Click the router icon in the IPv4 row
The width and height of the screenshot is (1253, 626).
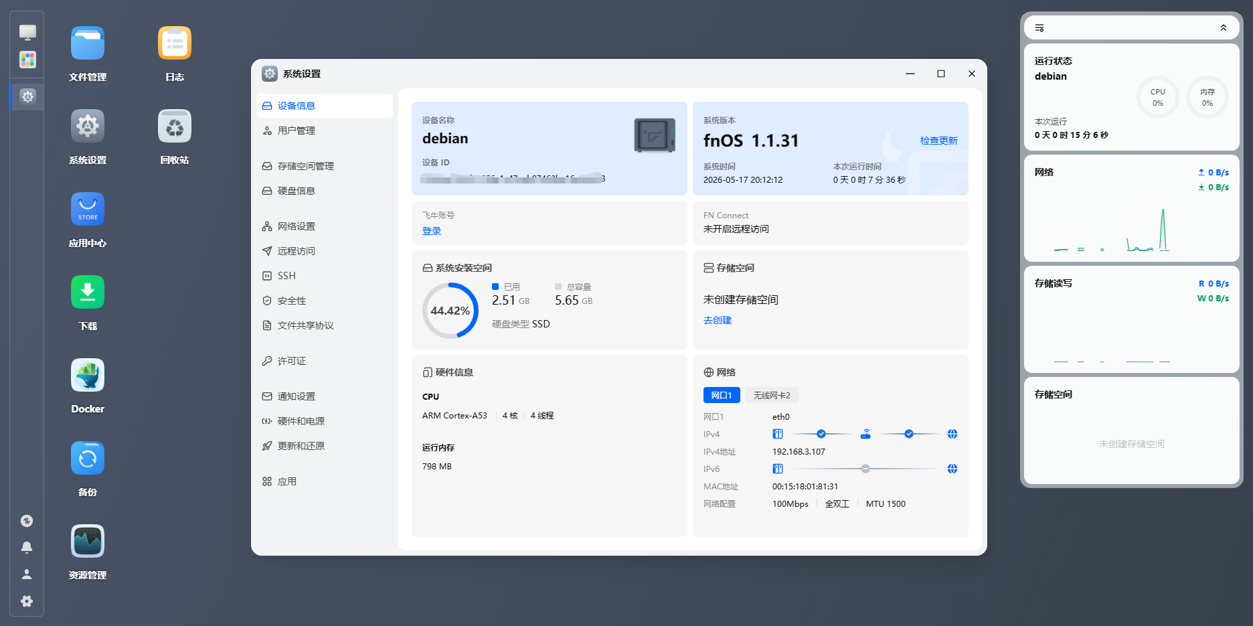point(865,434)
